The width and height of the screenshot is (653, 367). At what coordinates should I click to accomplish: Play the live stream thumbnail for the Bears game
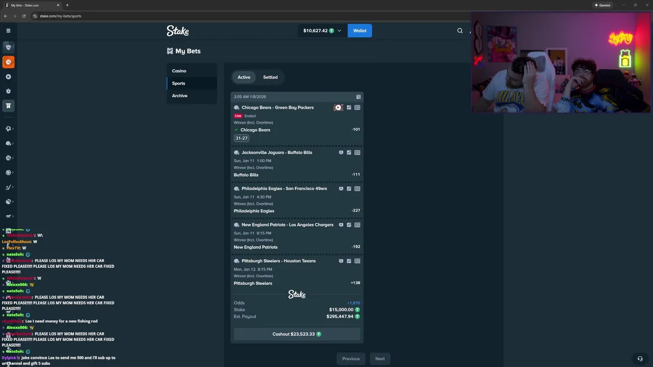point(338,107)
